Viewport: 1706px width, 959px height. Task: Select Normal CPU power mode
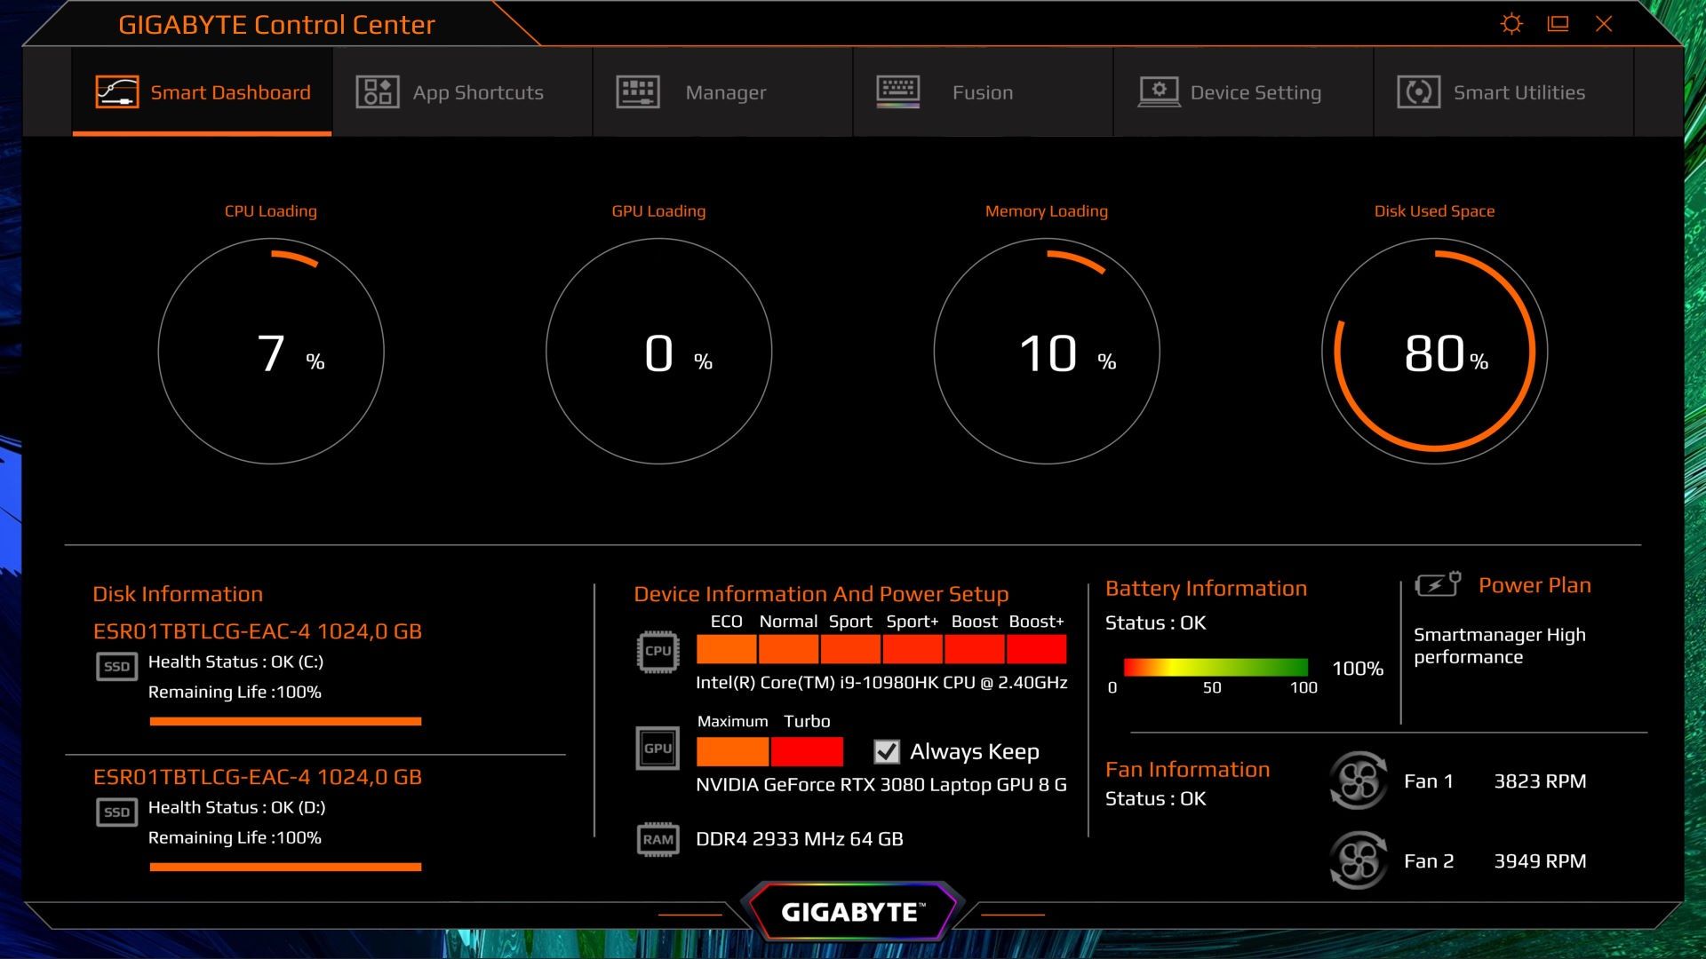(x=788, y=649)
